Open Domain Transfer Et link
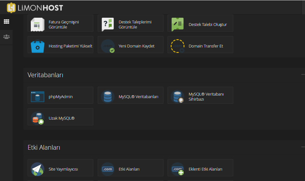Image resolution: width=305 pixels, height=181 pixels. click(206, 46)
